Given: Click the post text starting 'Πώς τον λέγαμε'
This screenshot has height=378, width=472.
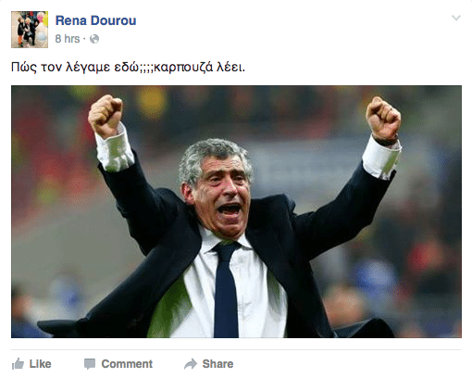Looking at the screenshot, I should click(128, 67).
